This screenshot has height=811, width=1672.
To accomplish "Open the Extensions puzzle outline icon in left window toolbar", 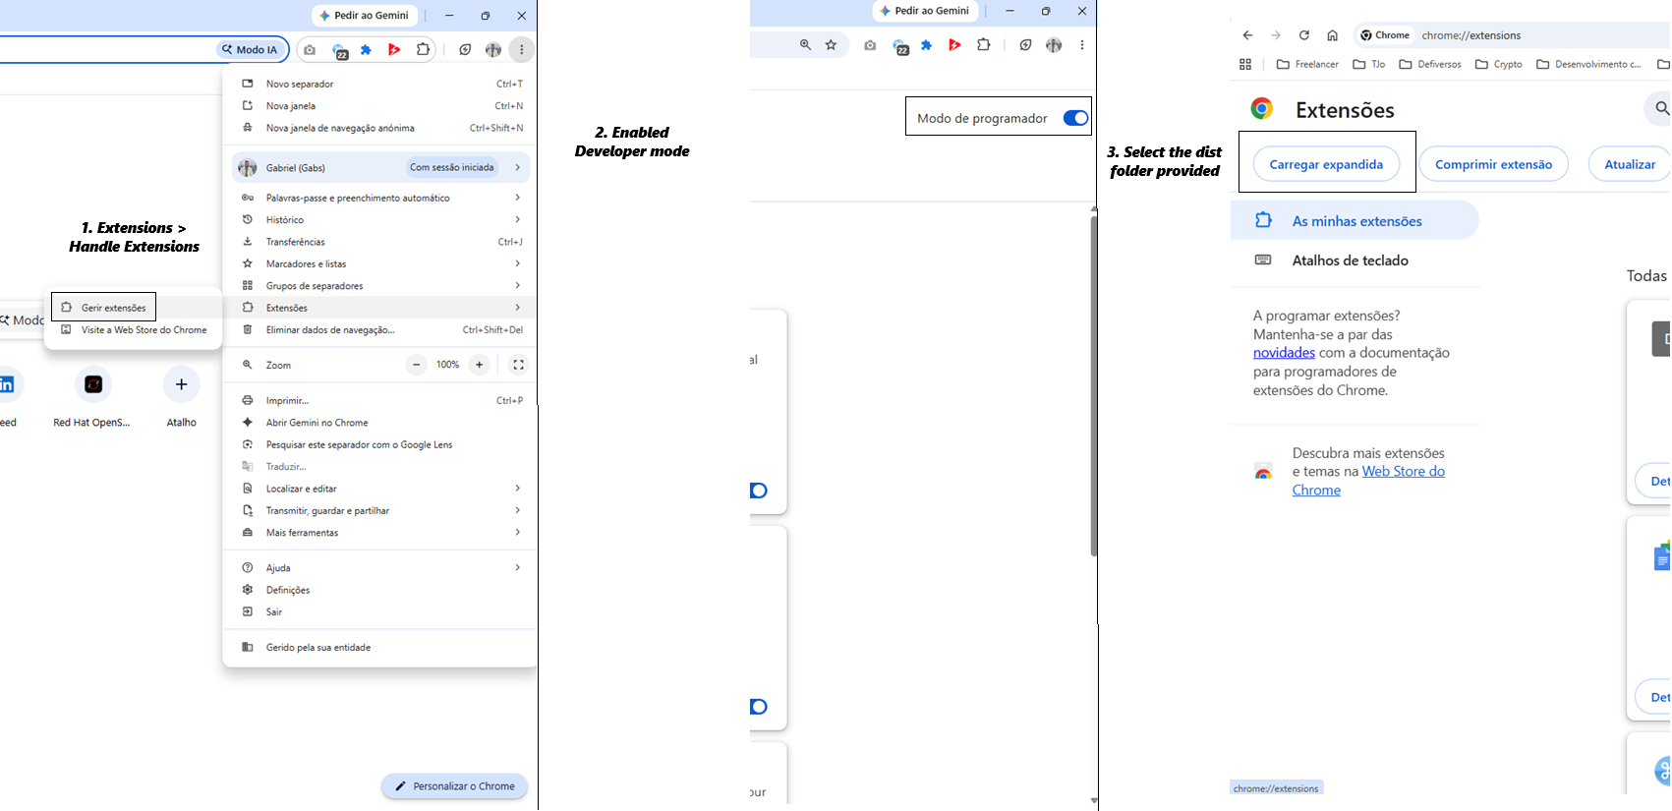I will coord(424,49).
